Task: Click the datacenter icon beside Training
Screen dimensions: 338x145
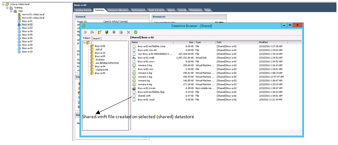Action: pos(11,8)
